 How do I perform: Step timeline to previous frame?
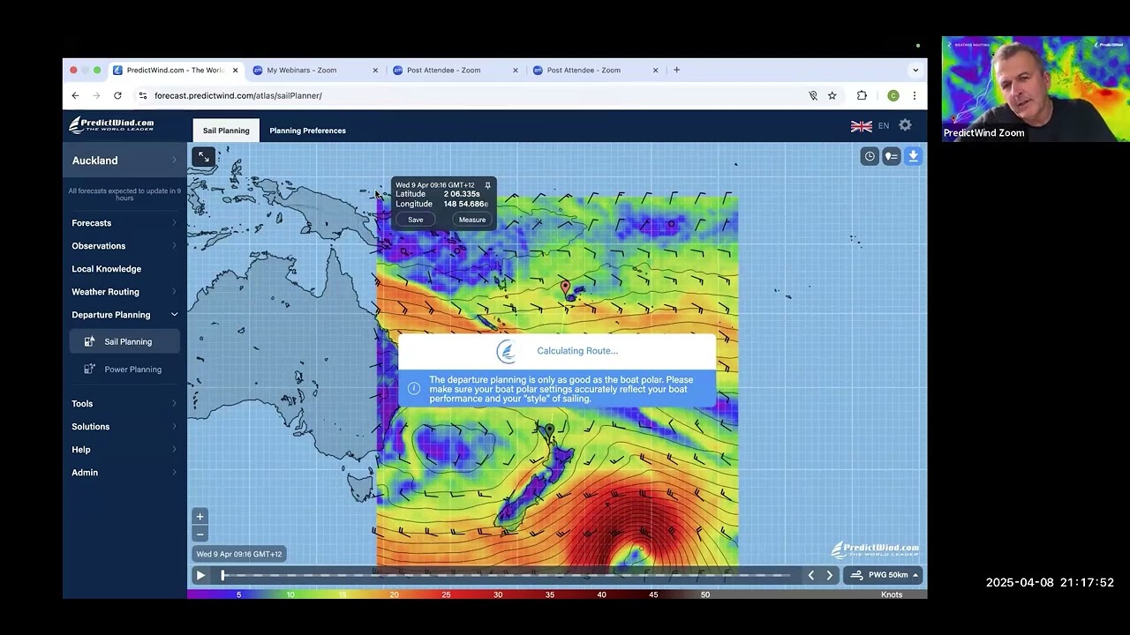(x=811, y=575)
